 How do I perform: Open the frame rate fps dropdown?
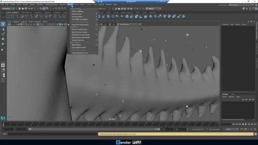pos(232,129)
